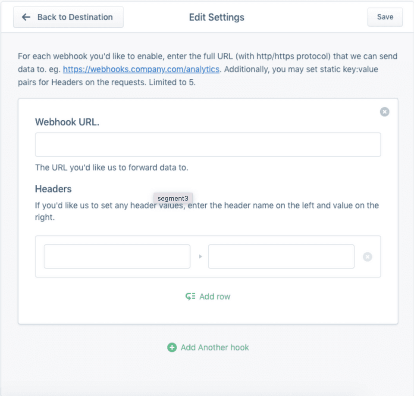Click the Webhook URL heading
The width and height of the screenshot is (414, 396).
[x=67, y=122]
